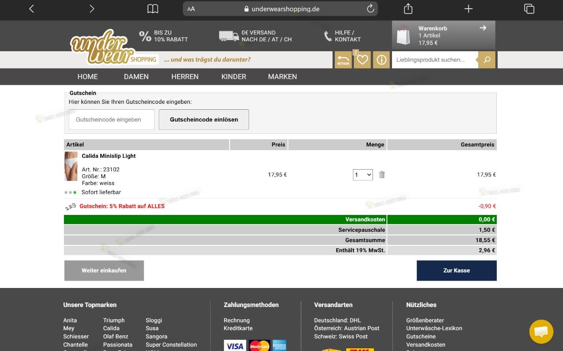Open the Calida Minislip product thumbnail

[71, 166]
